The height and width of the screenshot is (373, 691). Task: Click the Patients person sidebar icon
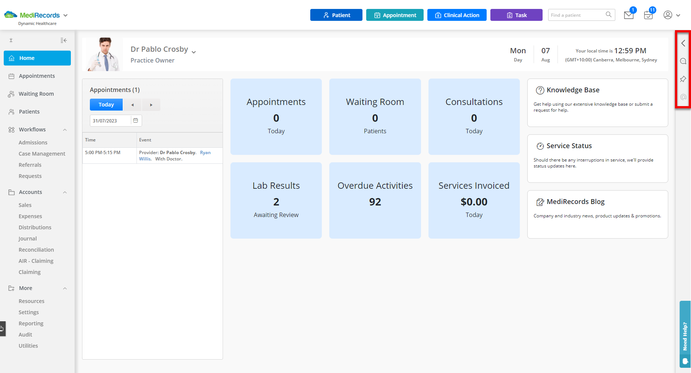tap(12, 112)
